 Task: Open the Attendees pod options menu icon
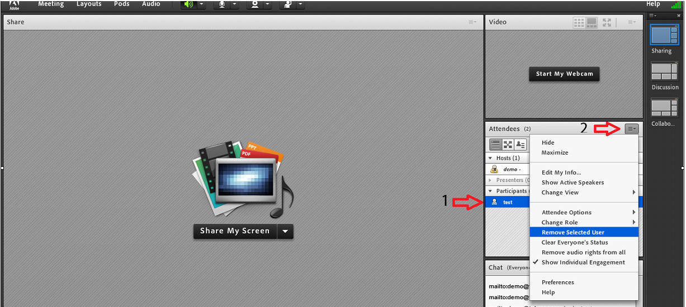point(631,129)
